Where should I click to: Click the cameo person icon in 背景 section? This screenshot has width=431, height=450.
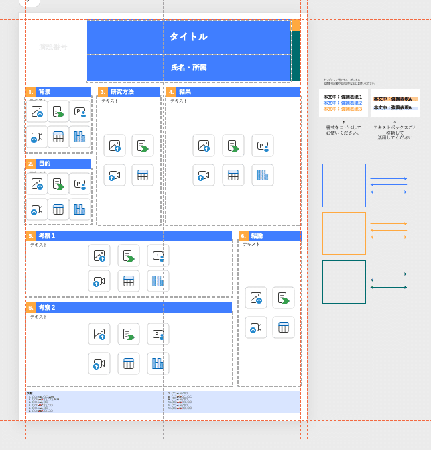tap(80, 111)
